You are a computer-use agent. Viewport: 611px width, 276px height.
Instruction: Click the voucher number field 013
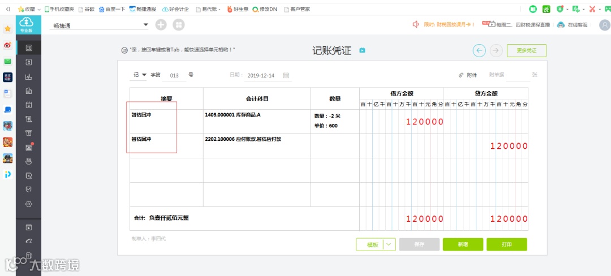(x=174, y=76)
